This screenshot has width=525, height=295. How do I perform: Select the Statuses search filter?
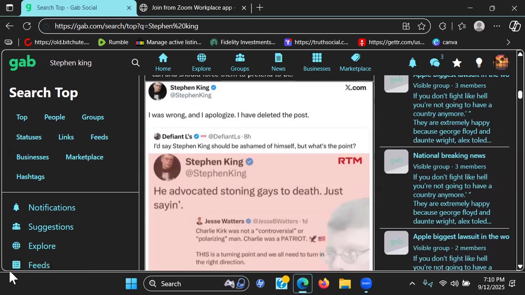[x=29, y=137]
